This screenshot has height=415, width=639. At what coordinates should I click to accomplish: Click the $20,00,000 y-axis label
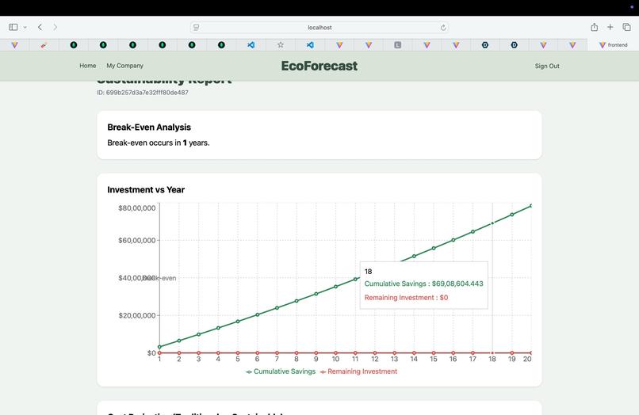pos(137,315)
